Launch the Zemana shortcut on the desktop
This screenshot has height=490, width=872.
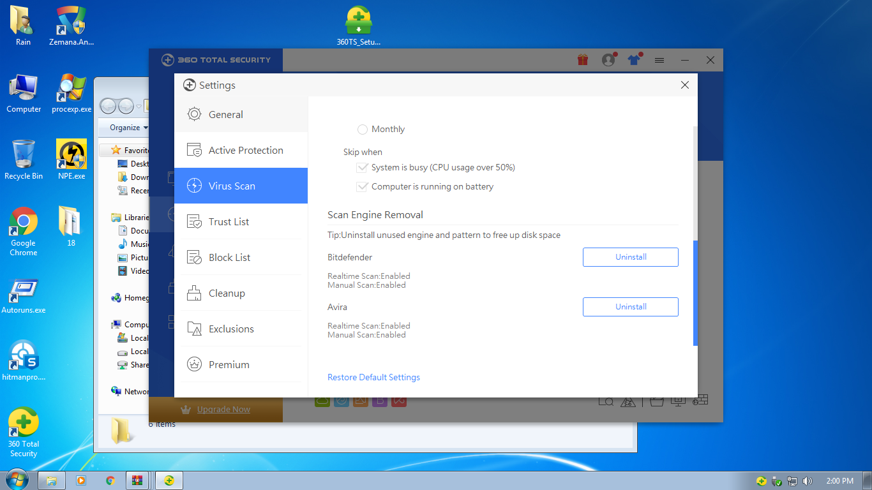pos(71,26)
